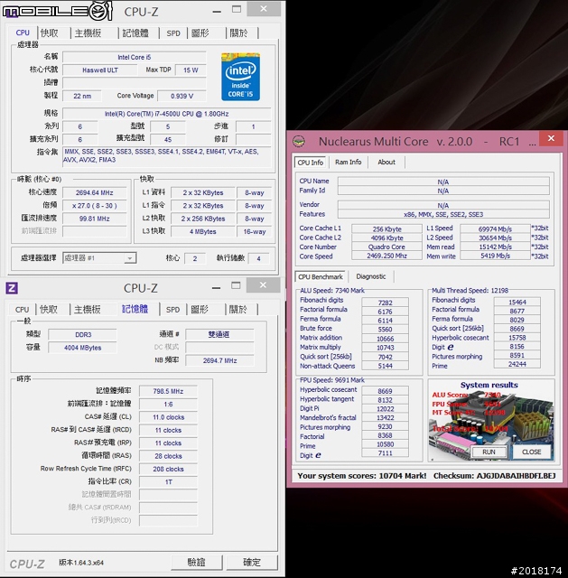Click the Core Number value Quadro Core

tap(386, 247)
